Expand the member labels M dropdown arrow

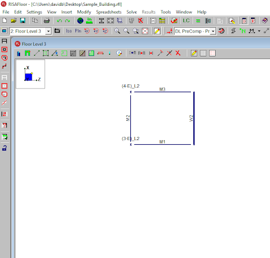pos(259,31)
